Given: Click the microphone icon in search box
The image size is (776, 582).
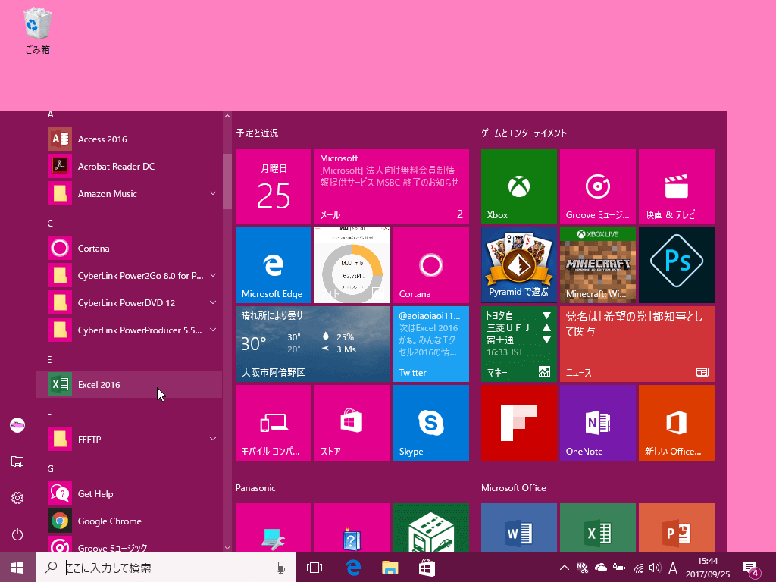Looking at the screenshot, I should click(280, 568).
